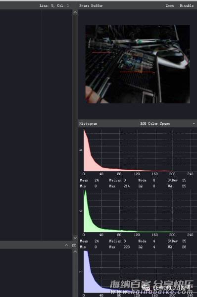This screenshot has height=297, width=197.
Task: Click inside the dark code editor area
Action: point(36,125)
